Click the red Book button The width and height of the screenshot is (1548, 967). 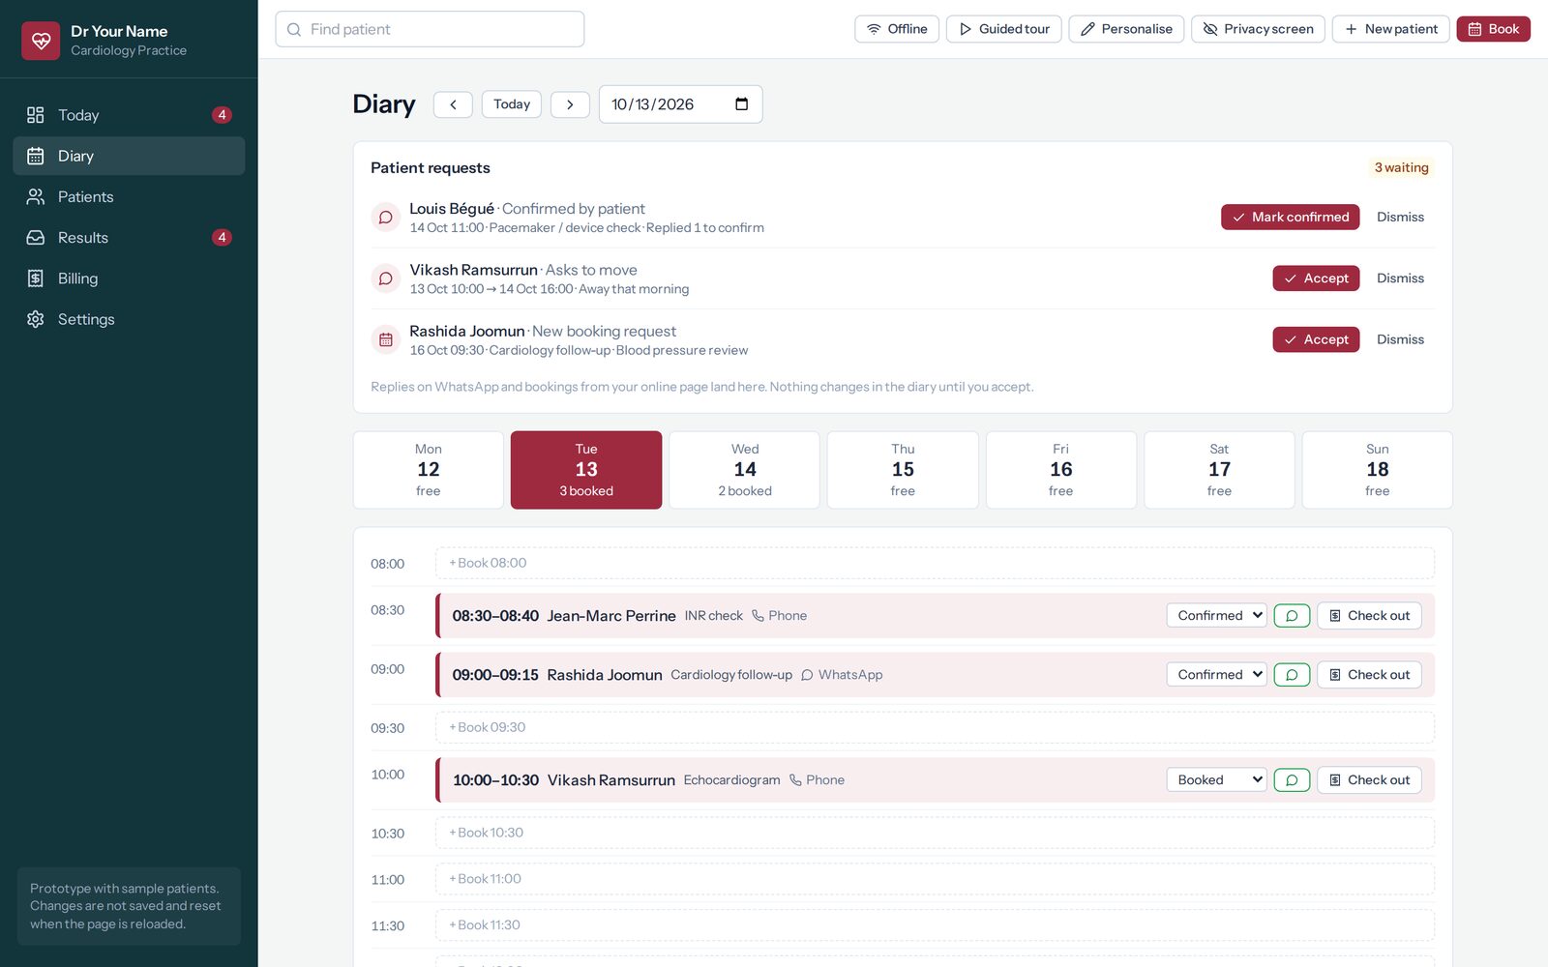[1493, 29]
